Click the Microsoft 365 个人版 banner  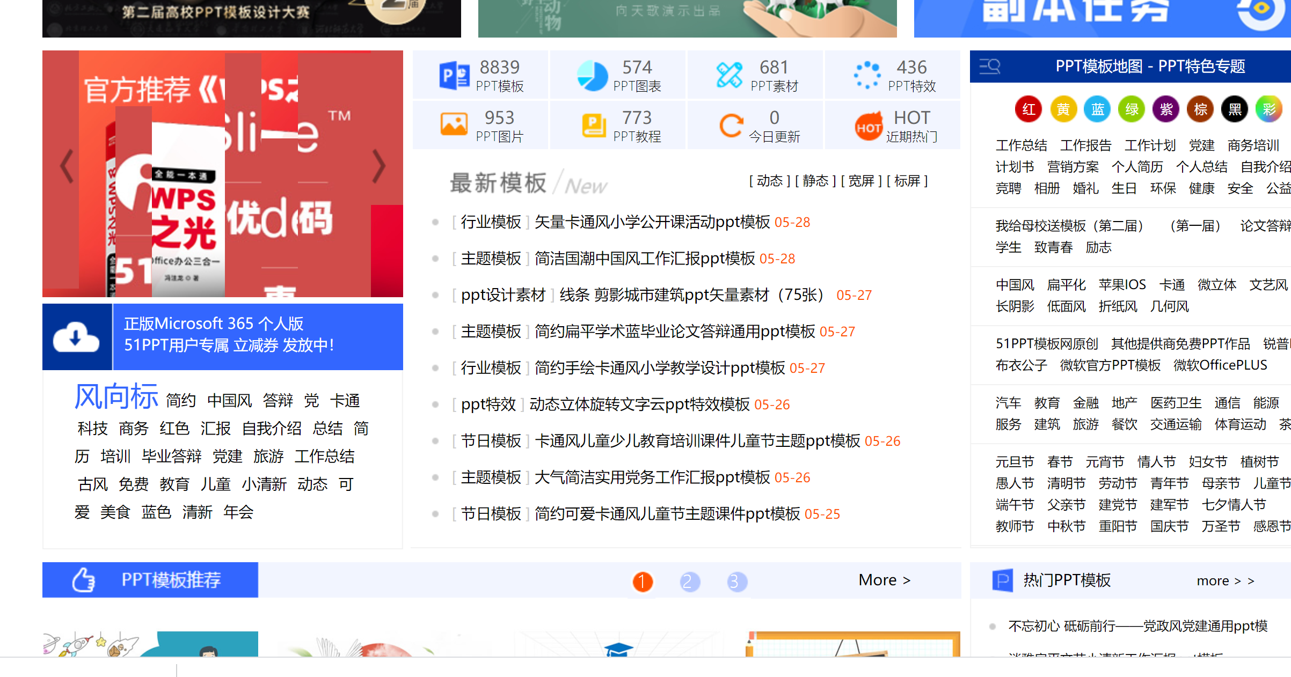pos(258,335)
